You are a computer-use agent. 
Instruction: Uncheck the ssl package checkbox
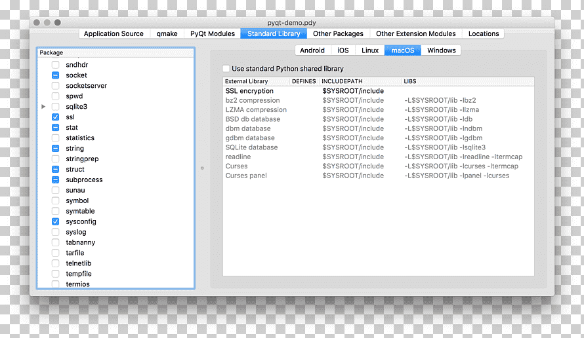click(x=56, y=117)
